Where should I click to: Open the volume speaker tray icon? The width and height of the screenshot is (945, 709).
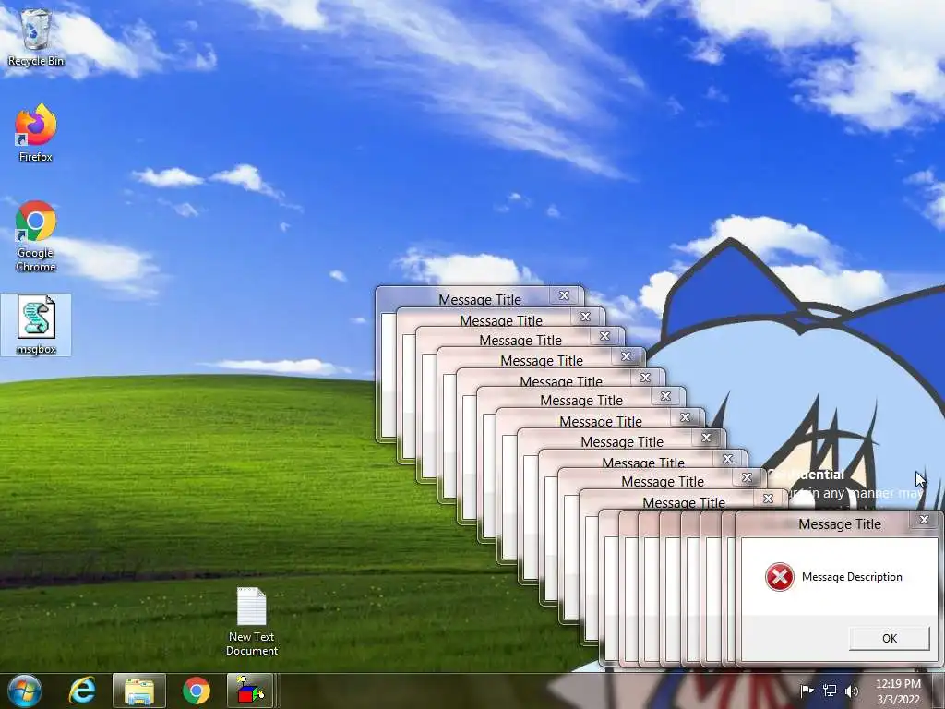(851, 691)
